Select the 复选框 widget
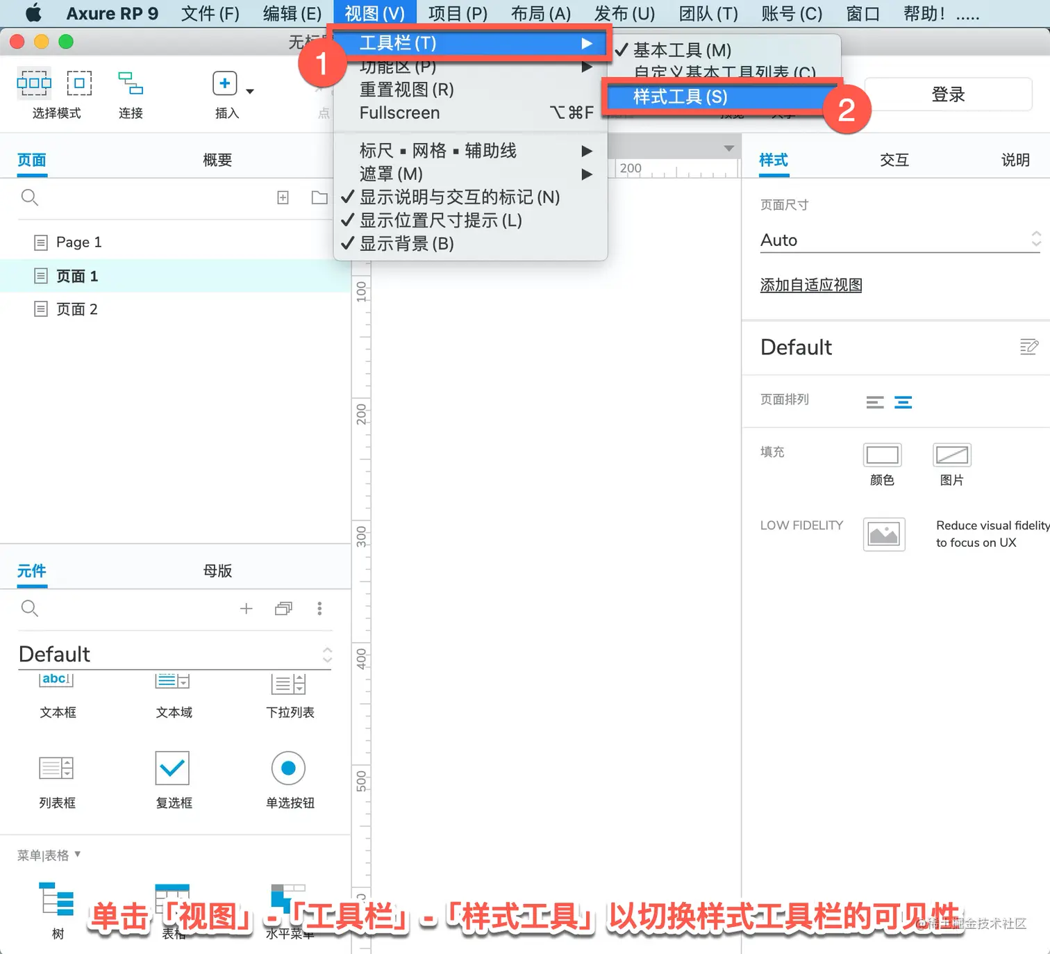Viewport: 1050px width, 954px height. 173,782
